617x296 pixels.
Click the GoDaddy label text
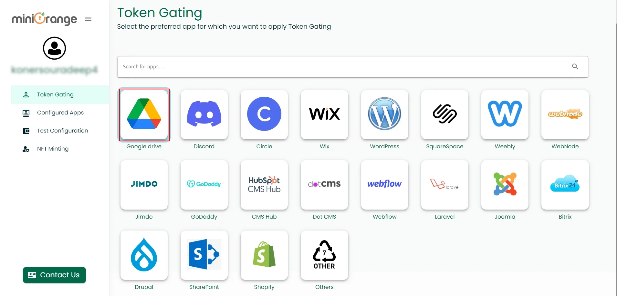[x=204, y=217]
